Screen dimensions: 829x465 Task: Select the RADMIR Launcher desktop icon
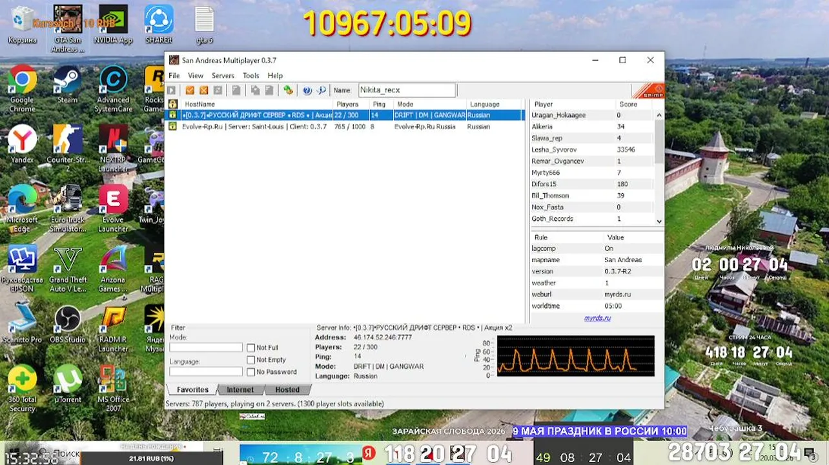pyautogui.click(x=113, y=329)
